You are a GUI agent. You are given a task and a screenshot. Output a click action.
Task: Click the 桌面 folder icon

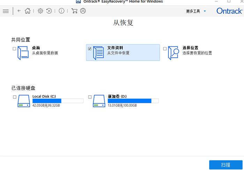23,53
